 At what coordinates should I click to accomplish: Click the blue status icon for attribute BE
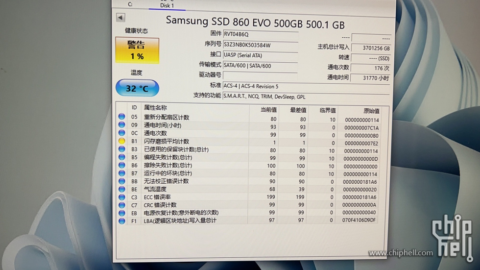[122, 189]
